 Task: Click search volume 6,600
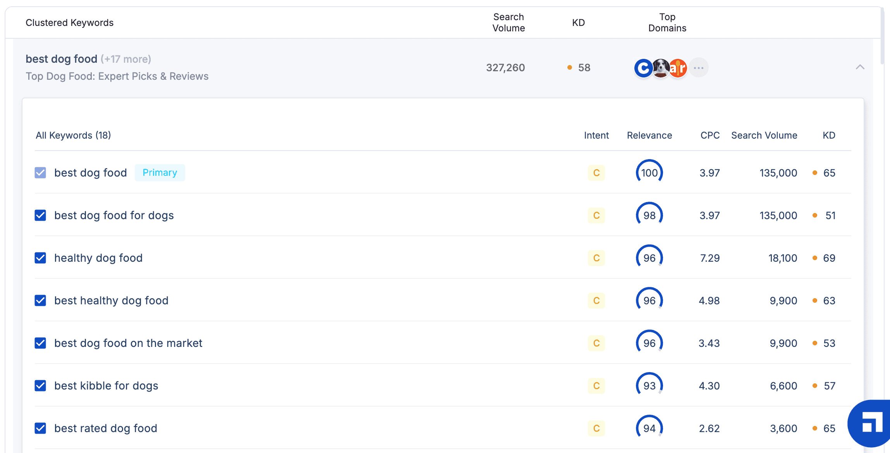[783, 386]
